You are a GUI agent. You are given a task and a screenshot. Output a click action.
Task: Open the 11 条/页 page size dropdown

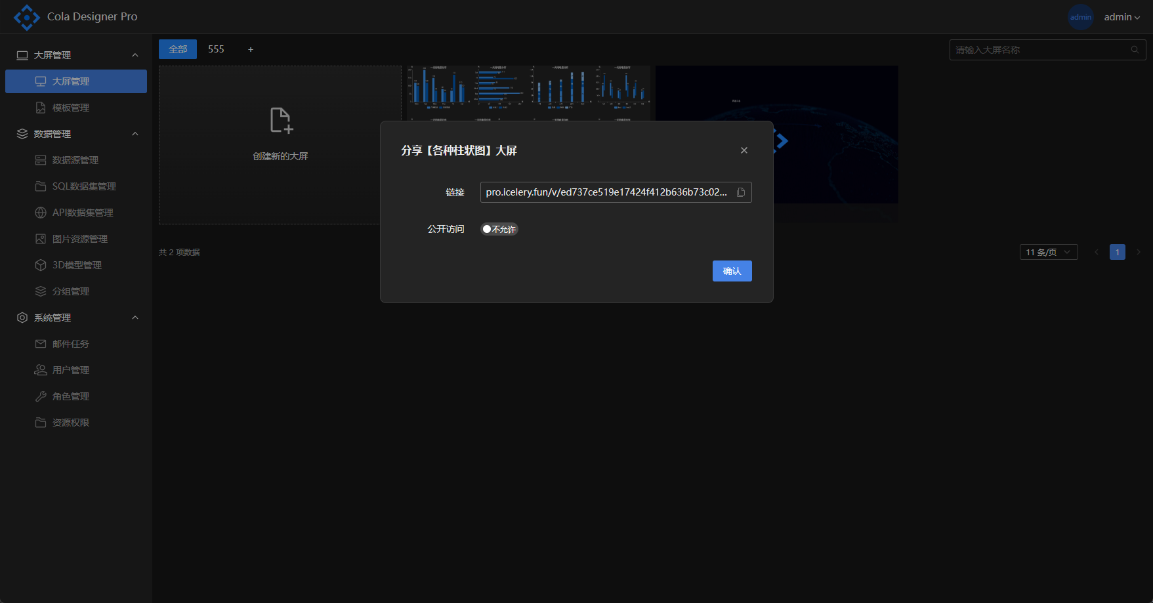pos(1048,252)
